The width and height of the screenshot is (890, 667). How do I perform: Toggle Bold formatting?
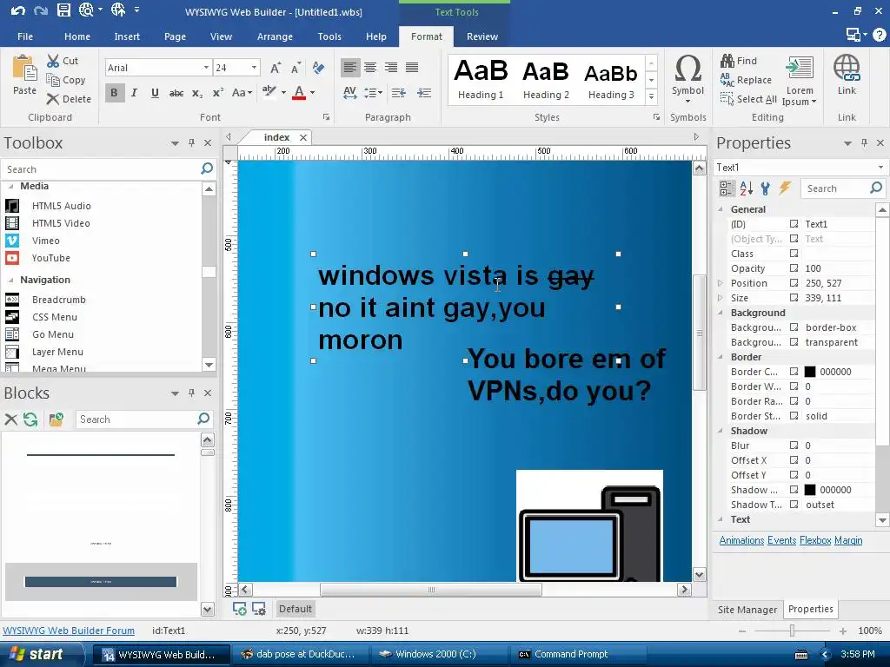point(114,92)
